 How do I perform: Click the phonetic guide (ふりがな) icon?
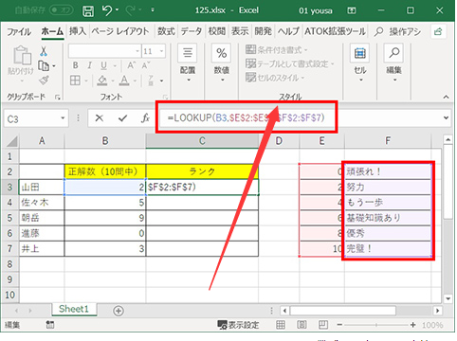(x=151, y=81)
